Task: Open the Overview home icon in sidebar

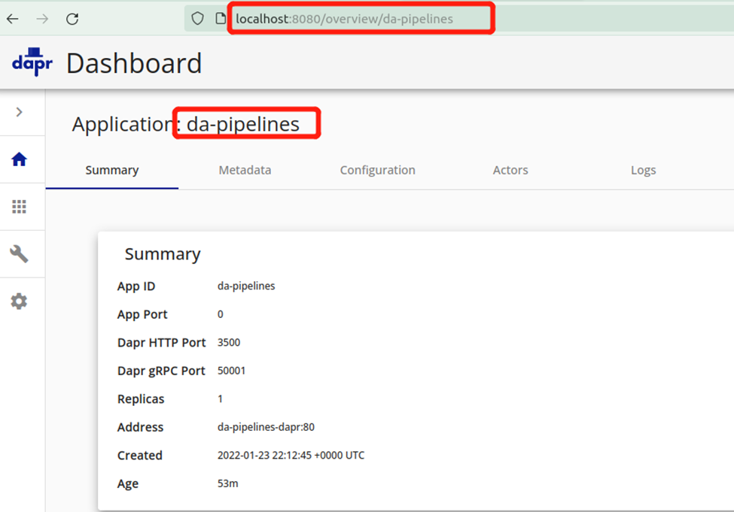Action: point(19,159)
